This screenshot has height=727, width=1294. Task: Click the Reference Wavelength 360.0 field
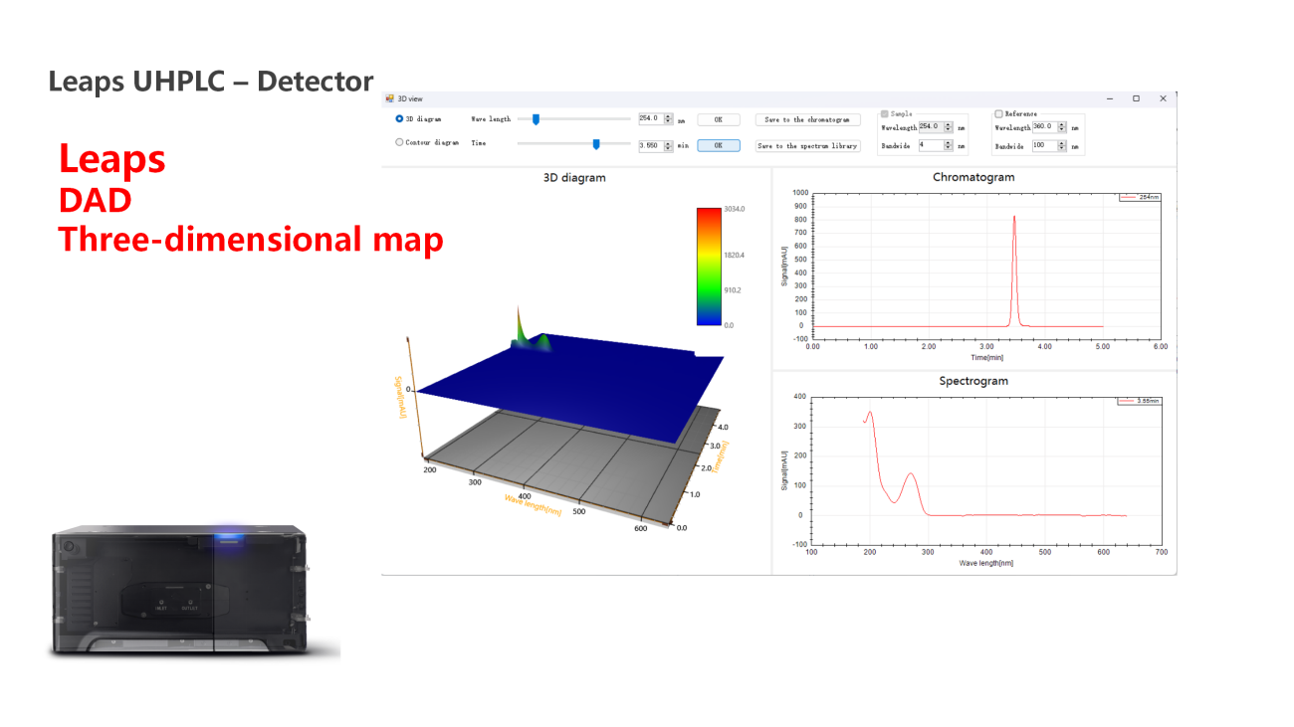pos(1044,127)
